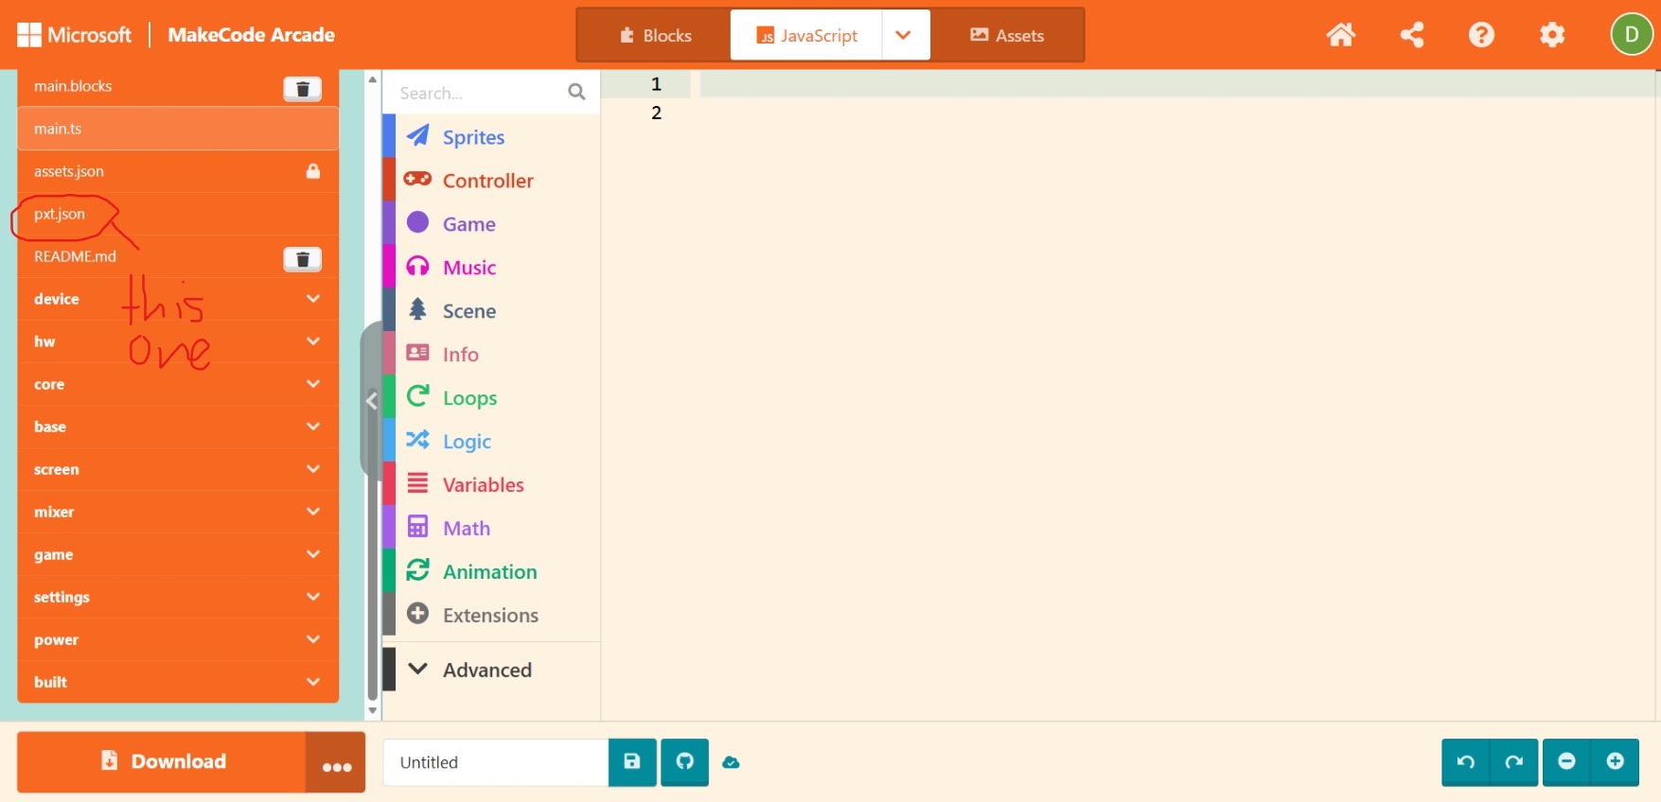Open the Info toolbox category
The image size is (1661, 802).
491,355
